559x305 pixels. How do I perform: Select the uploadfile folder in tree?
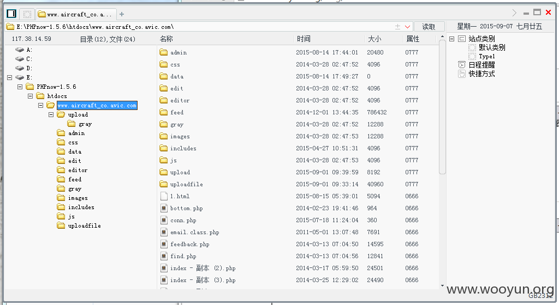coord(85,225)
